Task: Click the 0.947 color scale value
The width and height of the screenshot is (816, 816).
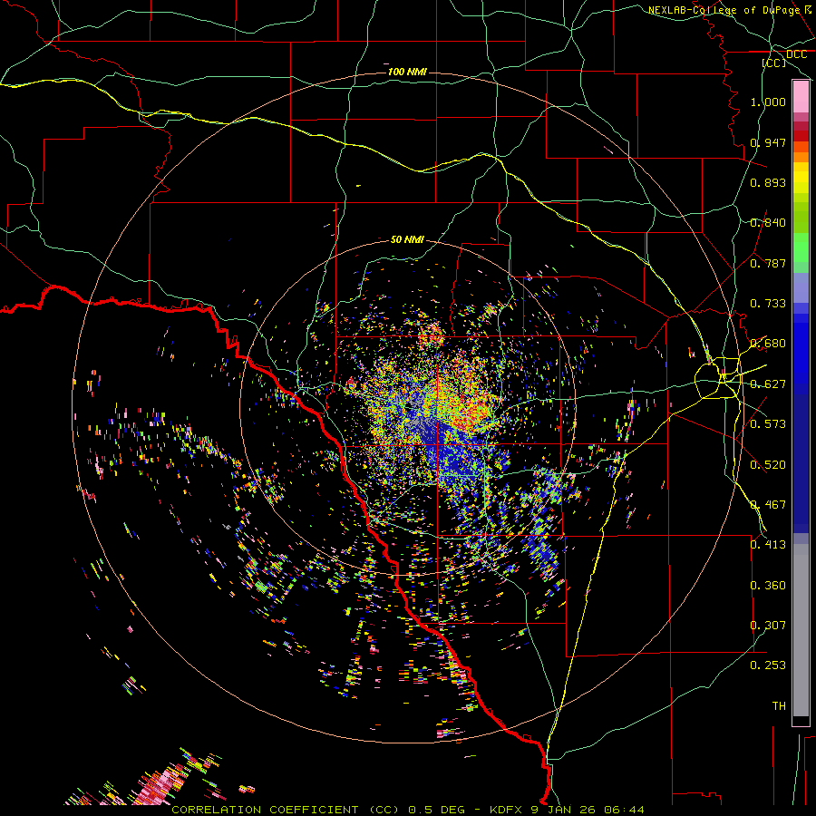Action: [768, 142]
